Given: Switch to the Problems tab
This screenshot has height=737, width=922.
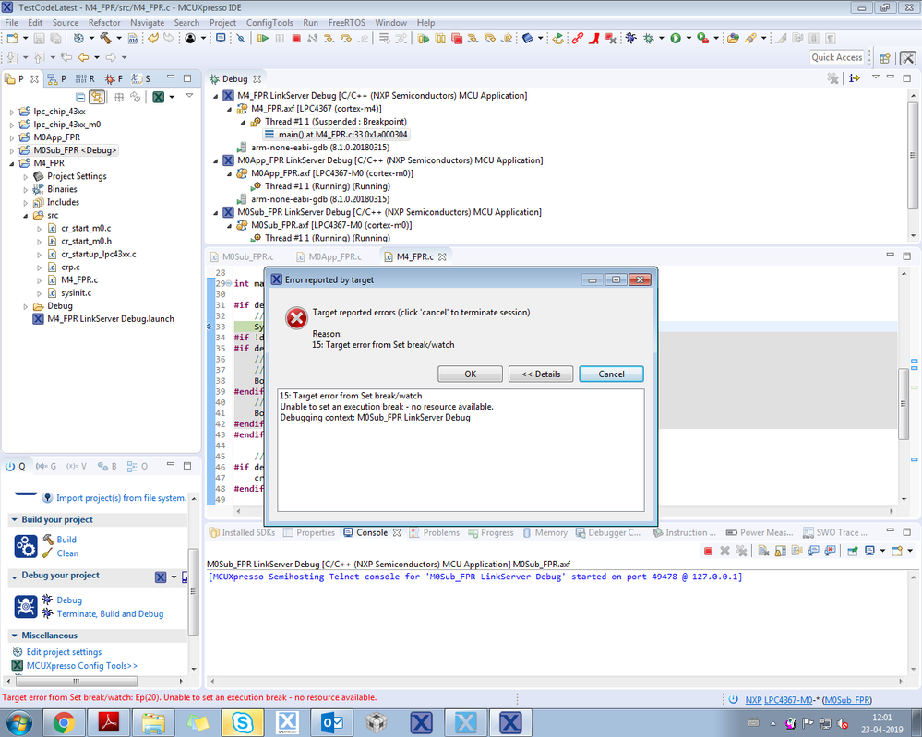Looking at the screenshot, I should point(435,532).
